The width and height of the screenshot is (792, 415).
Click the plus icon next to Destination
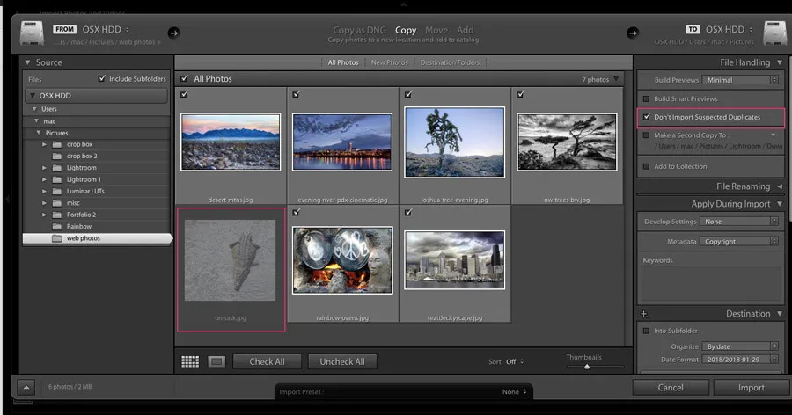644,314
